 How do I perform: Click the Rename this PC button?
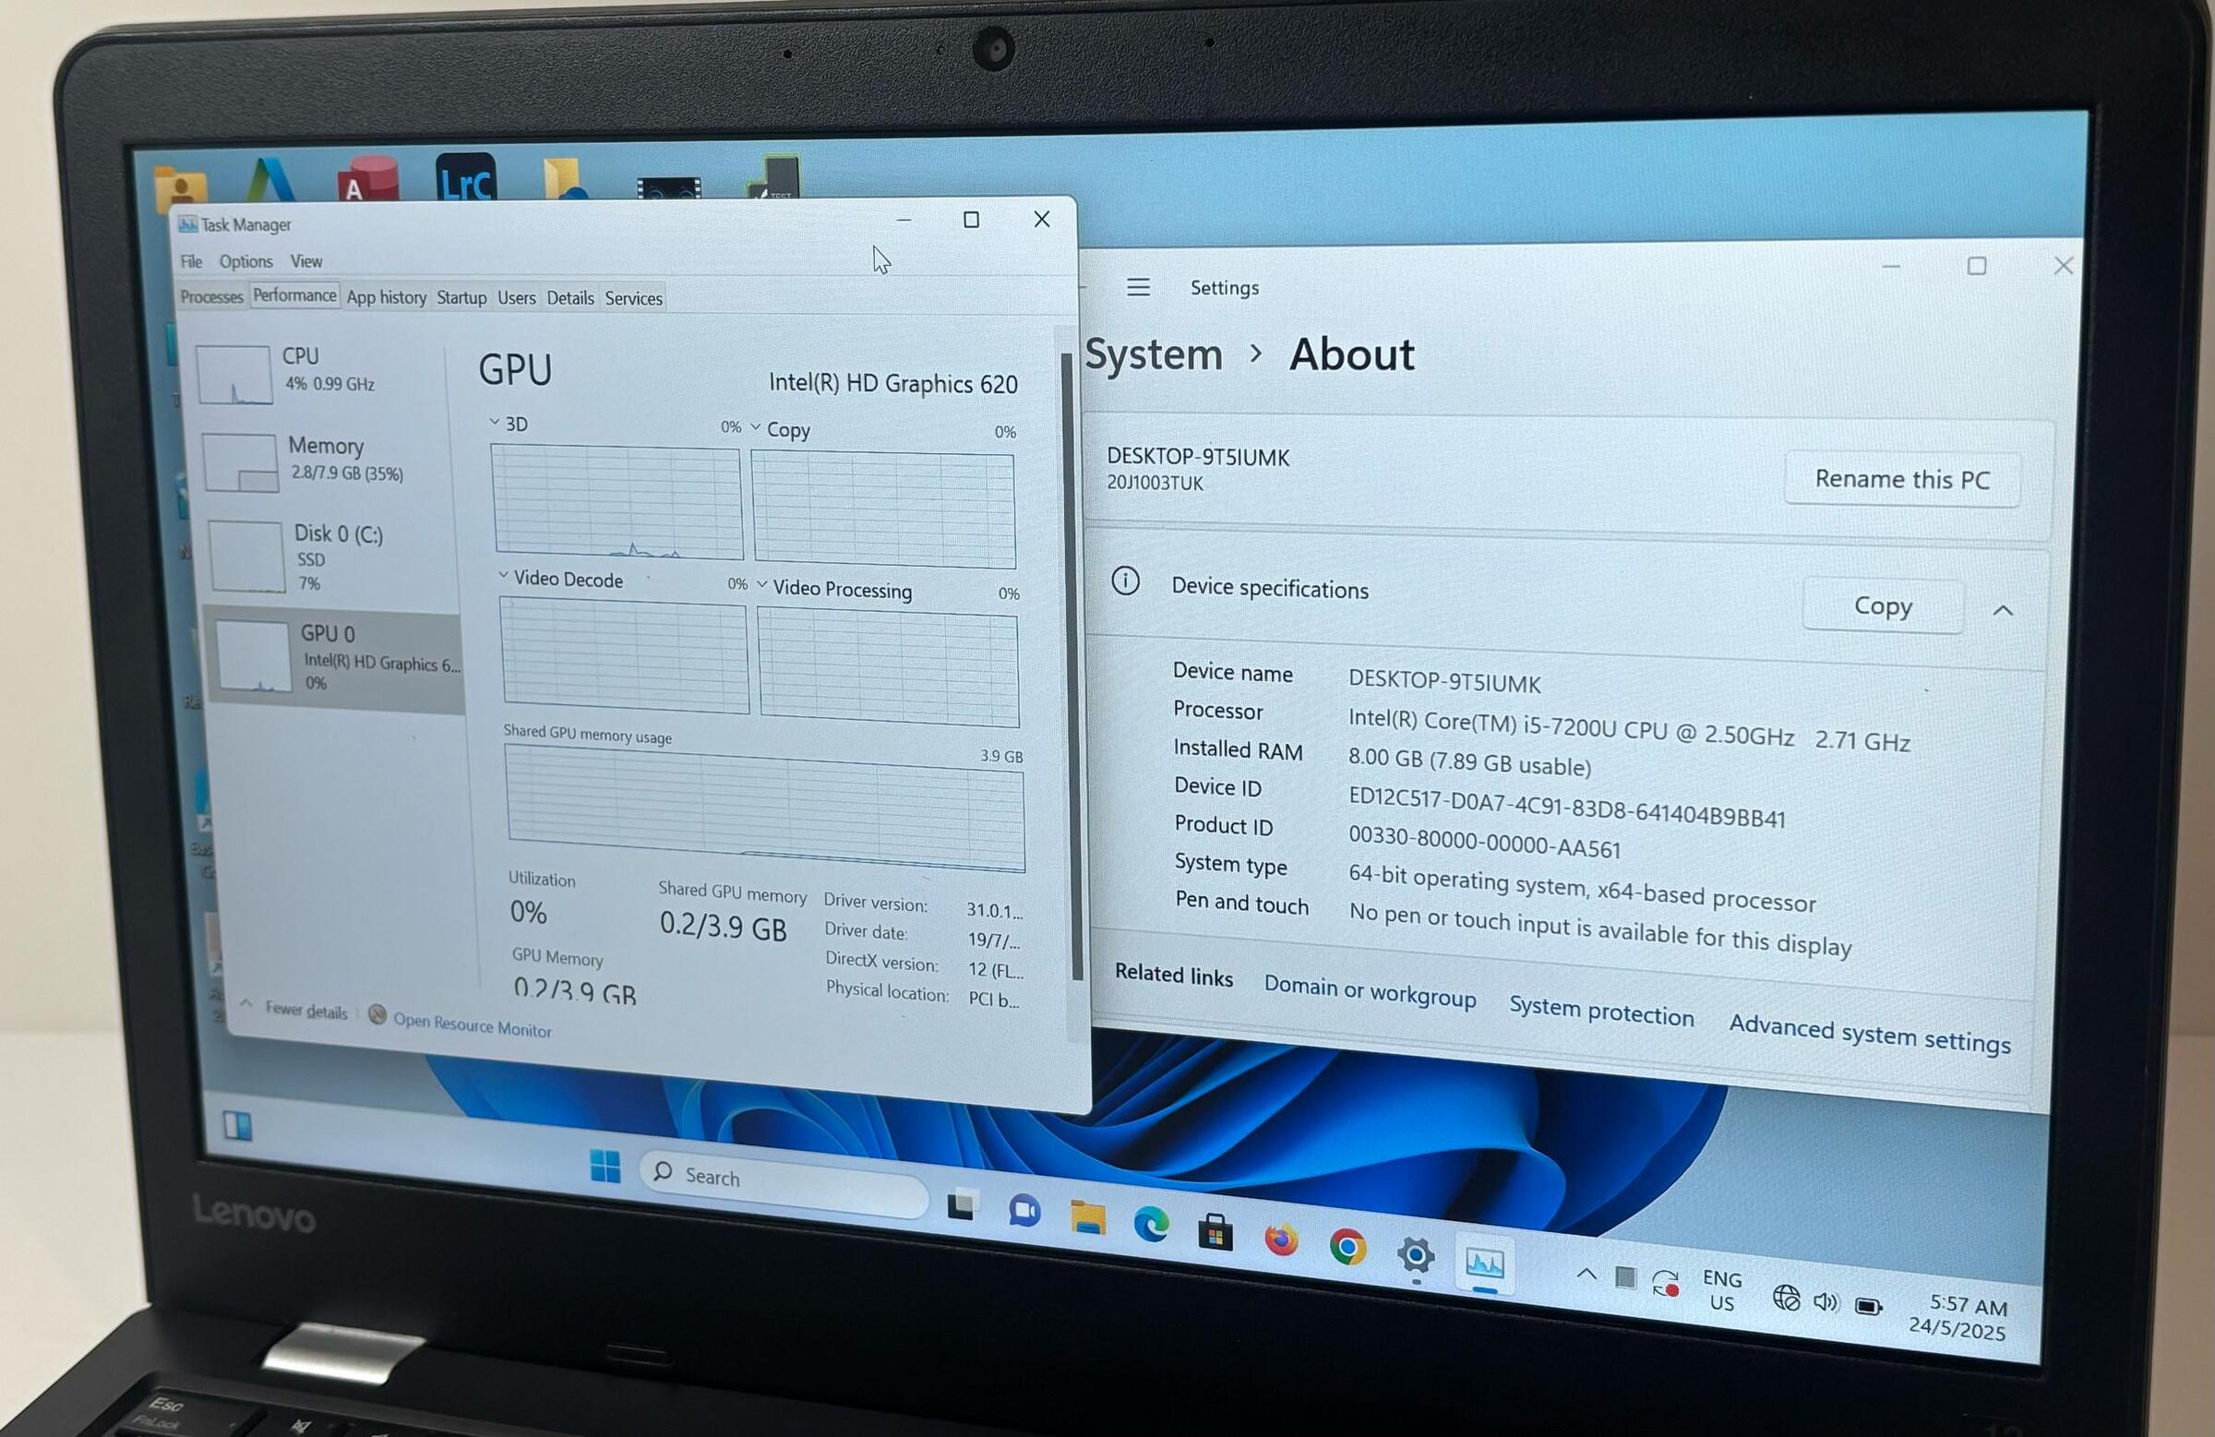coord(1901,479)
